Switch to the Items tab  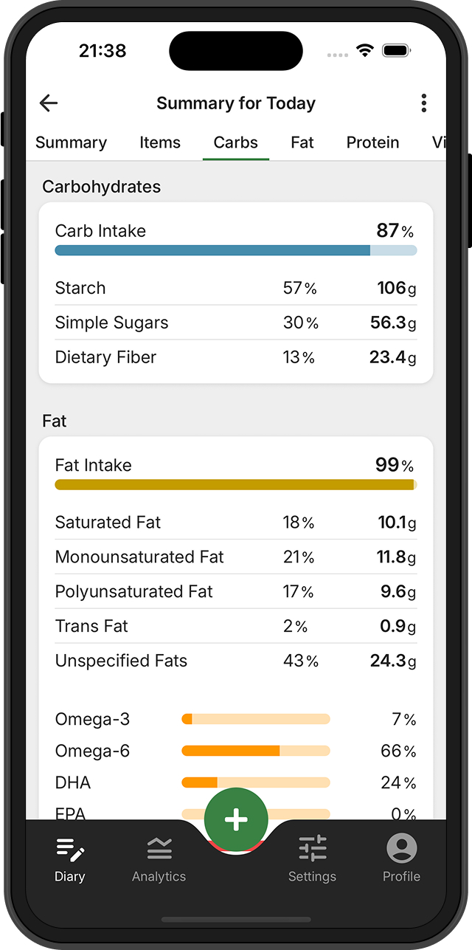(160, 142)
